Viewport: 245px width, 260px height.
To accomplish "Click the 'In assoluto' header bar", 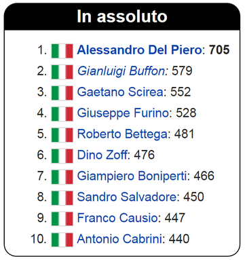I will 122,17.
